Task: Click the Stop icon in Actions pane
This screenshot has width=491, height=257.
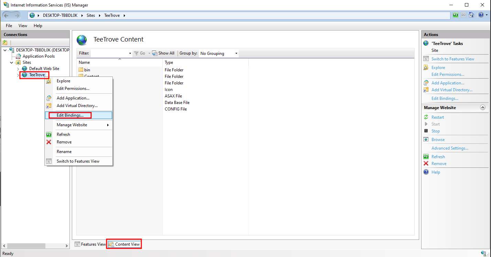Action: [x=426, y=131]
